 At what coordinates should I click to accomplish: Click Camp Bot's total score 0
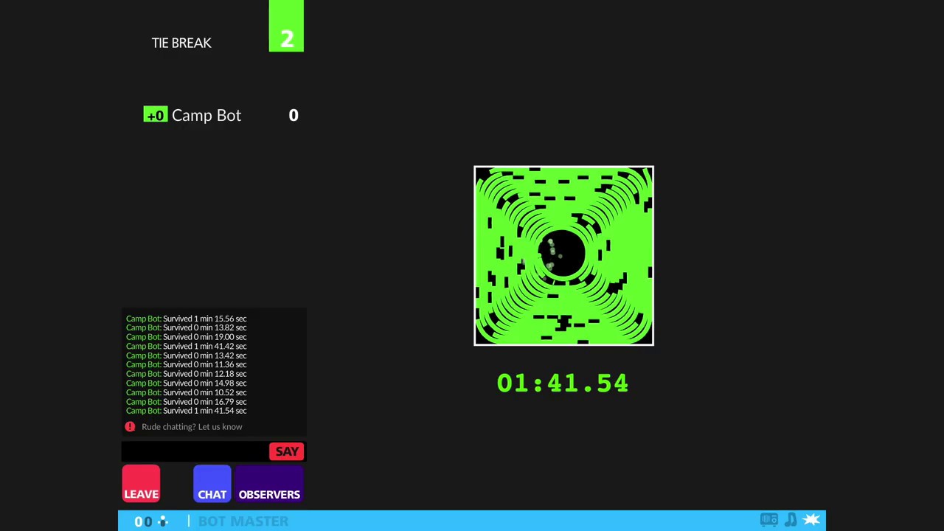pyautogui.click(x=294, y=115)
